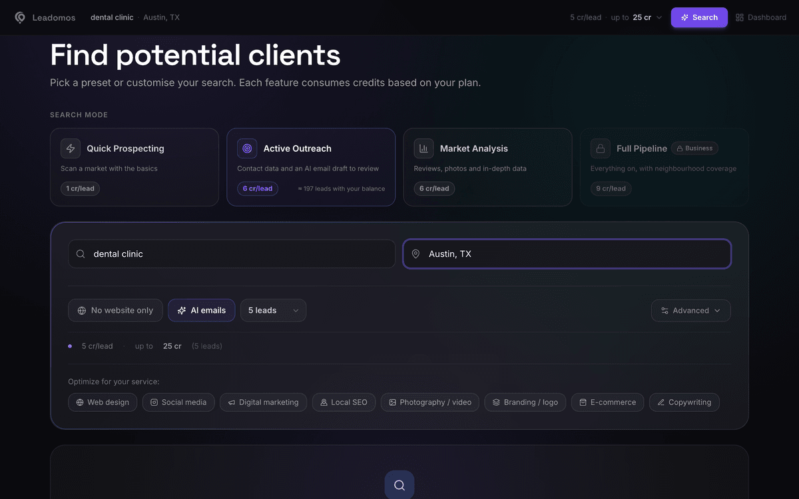Toggle Photography / video service chip
The width and height of the screenshot is (799, 499).
click(430, 403)
